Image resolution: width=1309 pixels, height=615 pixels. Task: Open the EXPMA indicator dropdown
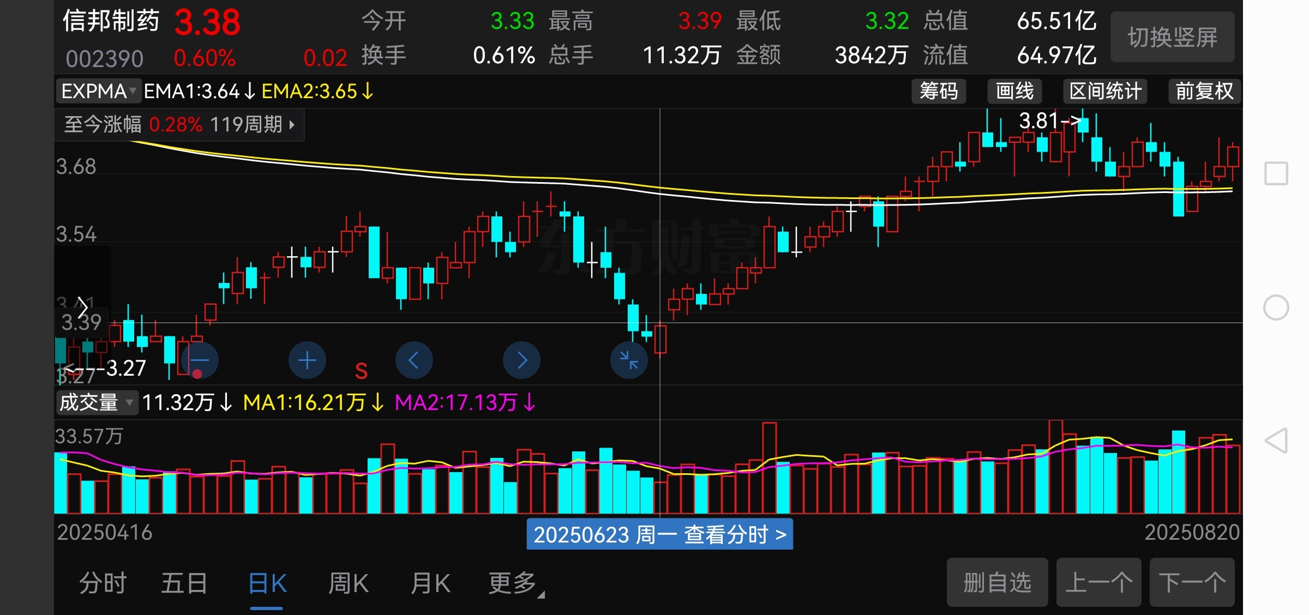[x=98, y=91]
